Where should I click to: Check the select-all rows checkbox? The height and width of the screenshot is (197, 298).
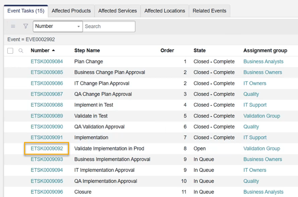pos(10,51)
